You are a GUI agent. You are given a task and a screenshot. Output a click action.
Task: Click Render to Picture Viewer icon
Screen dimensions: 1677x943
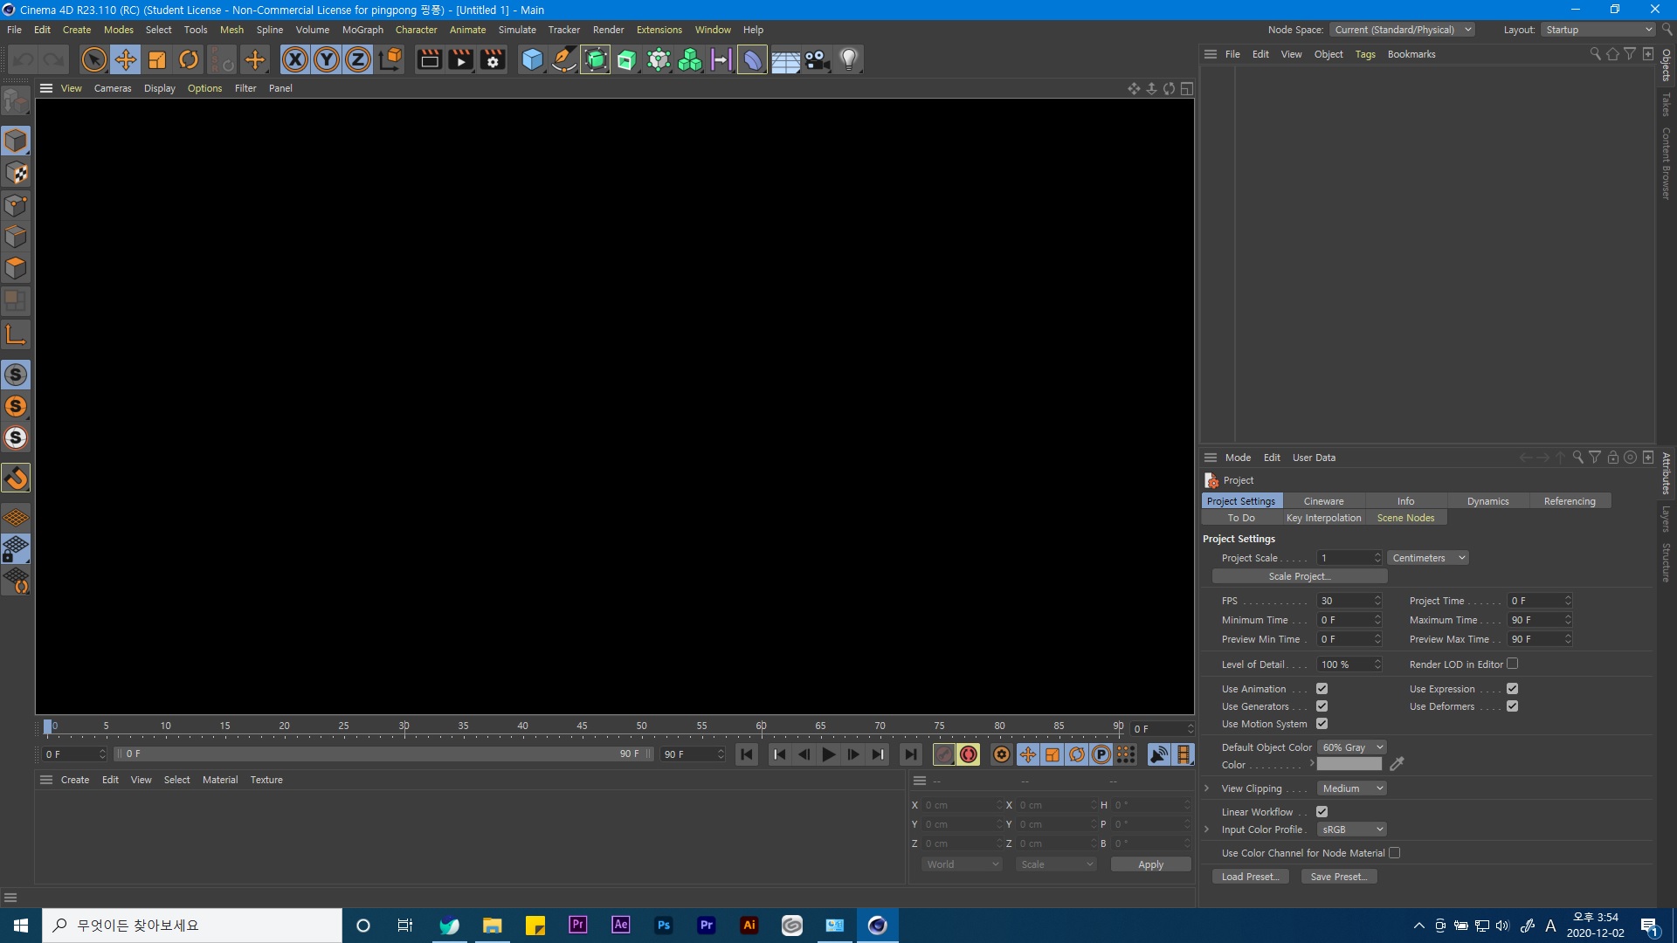coord(460,59)
